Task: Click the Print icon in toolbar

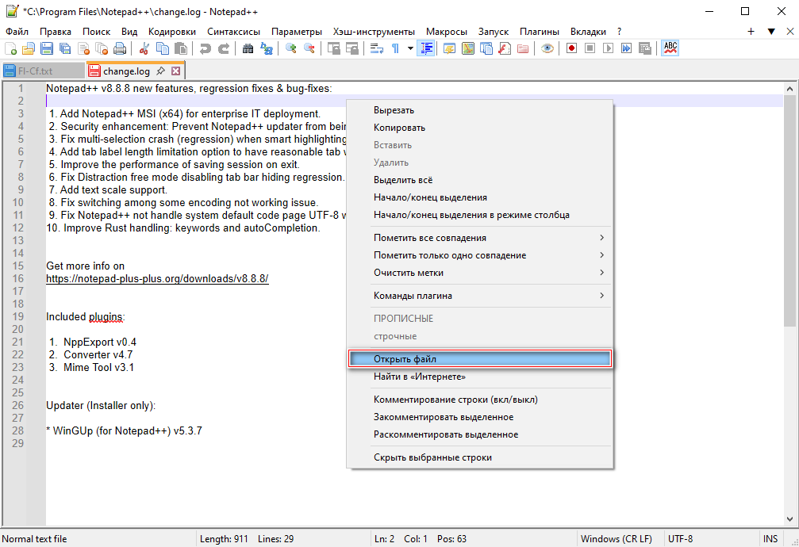Action: [121, 48]
